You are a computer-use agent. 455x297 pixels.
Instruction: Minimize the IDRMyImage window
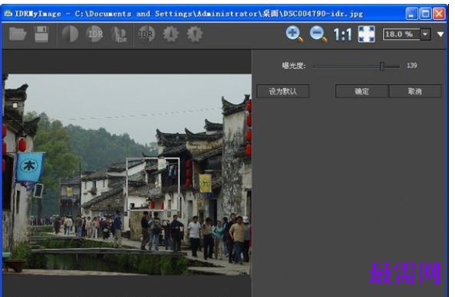coord(411,14)
